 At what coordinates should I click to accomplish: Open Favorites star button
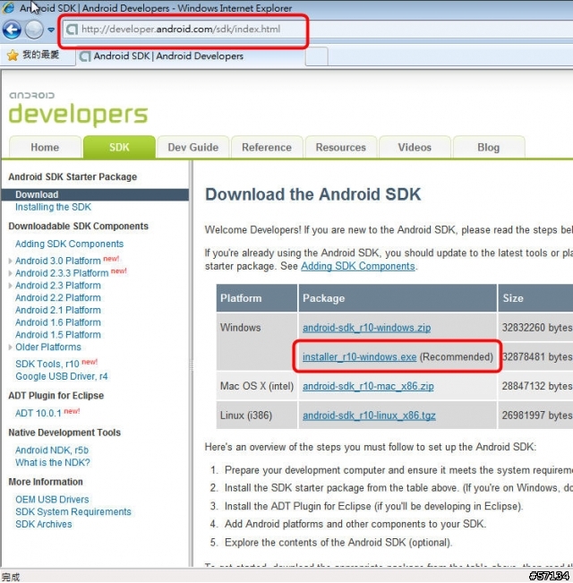click(13, 56)
